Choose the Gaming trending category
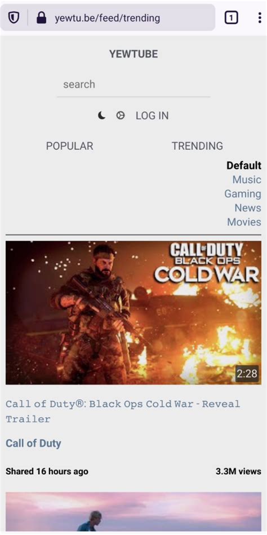 tap(243, 193)
